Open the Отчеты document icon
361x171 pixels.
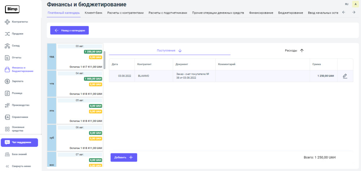pyautogui.click(x=7, y=58)
